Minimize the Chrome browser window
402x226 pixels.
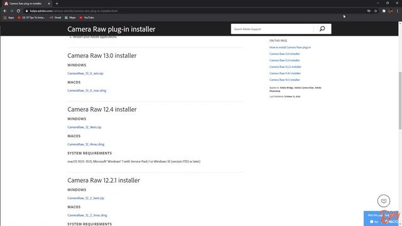[378, 3]
